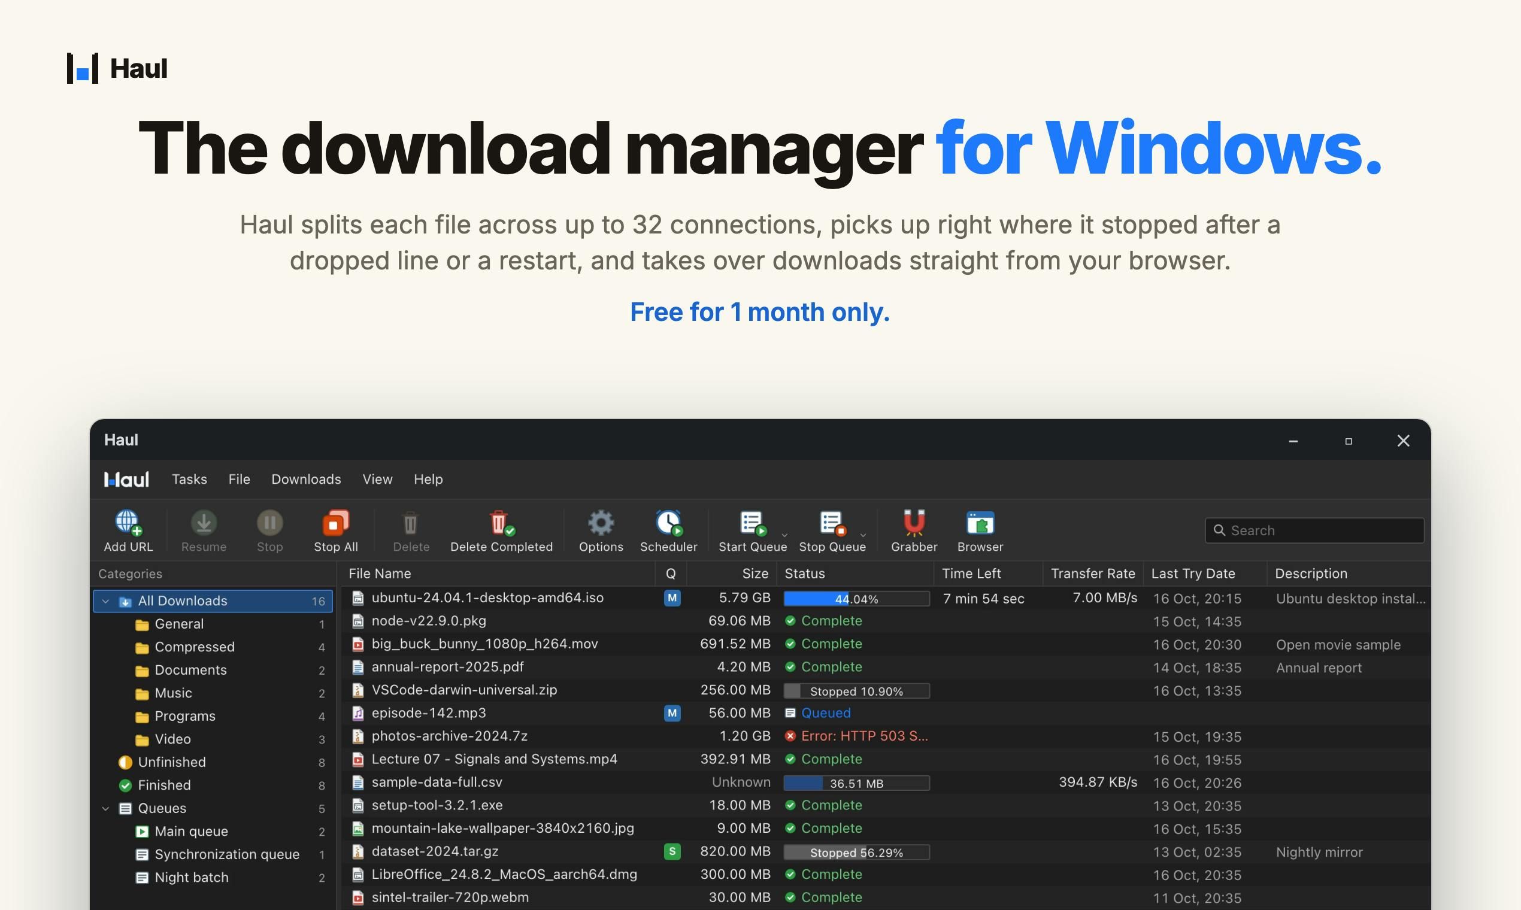Screen dimensions: 1521x910
Task: Click the Stopped 10.90% progress bar
Action: [x=856, y=691]
